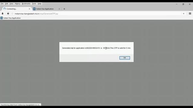Image resolution: width=193 pixels, height=108 pixels.
Task: Click the site info icon in address bar
Action: tap(12, 13)
